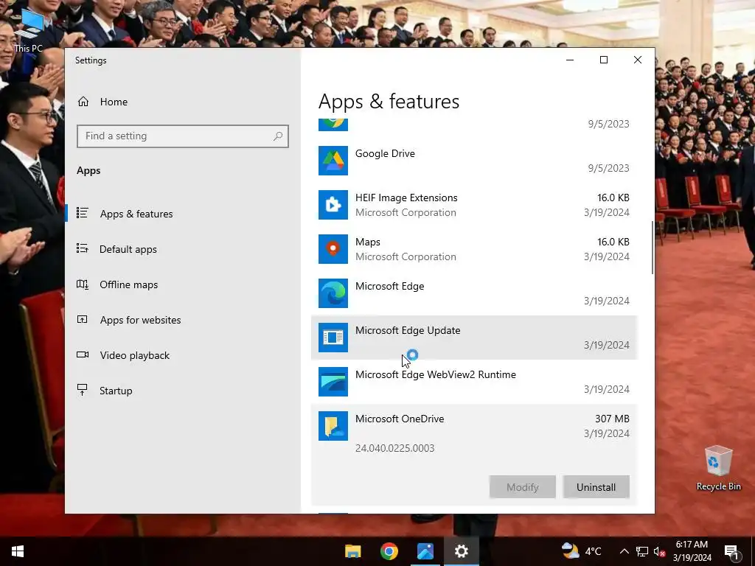This screenshot has height=566, width=755.
Task: Click the search magnifier in Find a setting
Action: click(x=278, y=136)
